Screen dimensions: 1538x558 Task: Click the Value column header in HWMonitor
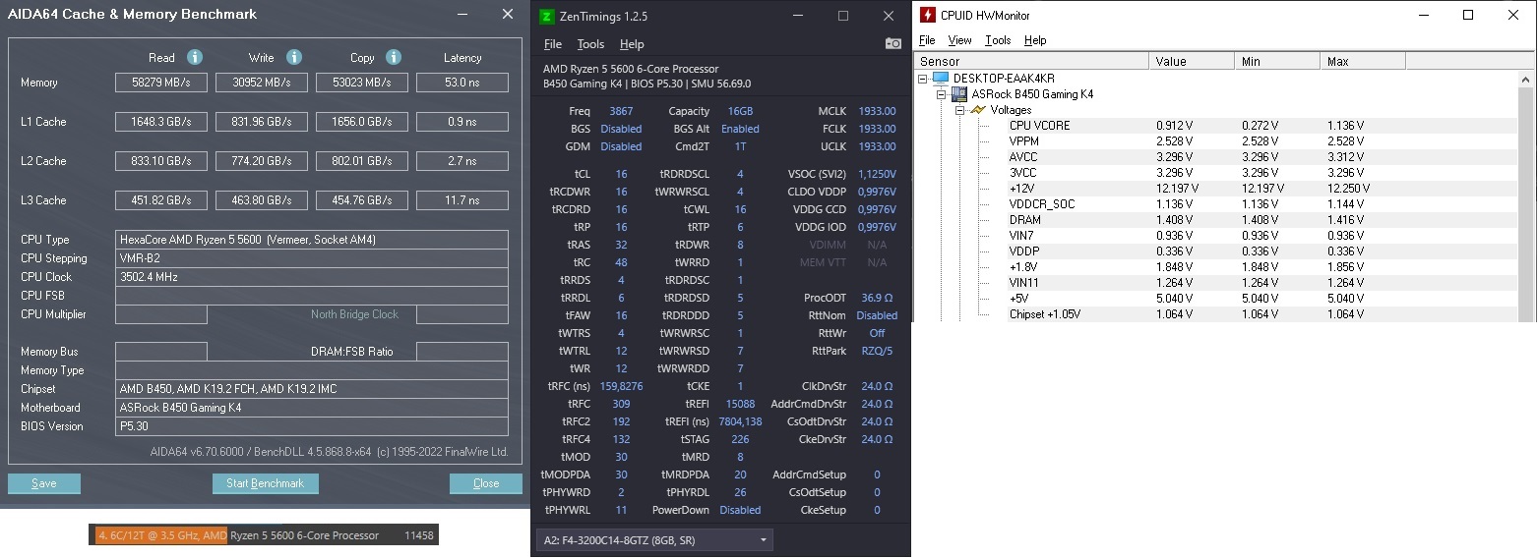click(1192, 61)
